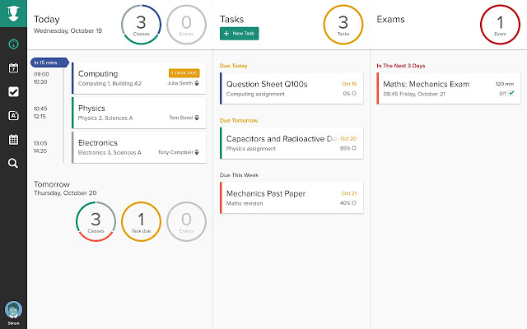
Task: Click teacher icon next to Tom Bond
Action: [196, 118]
